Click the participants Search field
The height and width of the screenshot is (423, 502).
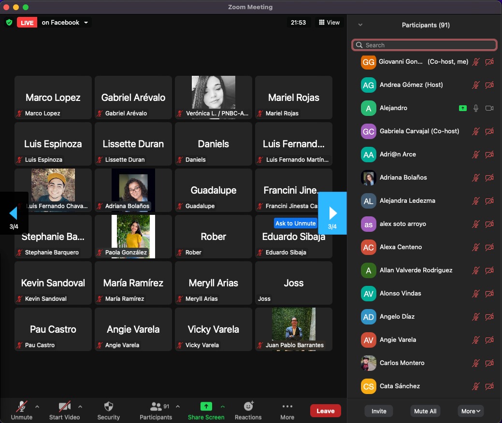tap(424, 45)
